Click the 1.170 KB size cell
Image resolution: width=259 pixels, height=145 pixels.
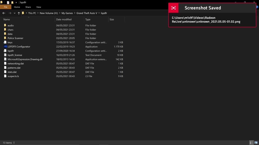pos(118,47)
